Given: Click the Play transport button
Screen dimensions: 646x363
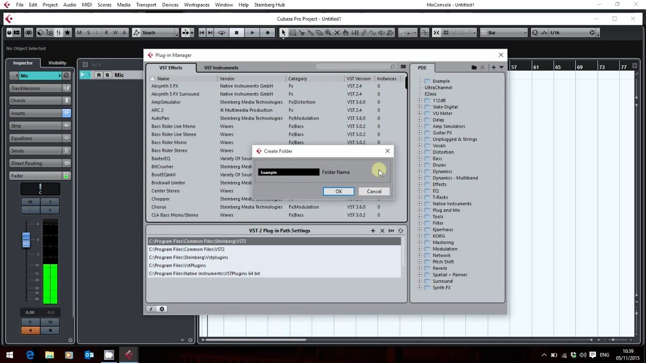Looking at the screenshot, I should coord(252,33).
